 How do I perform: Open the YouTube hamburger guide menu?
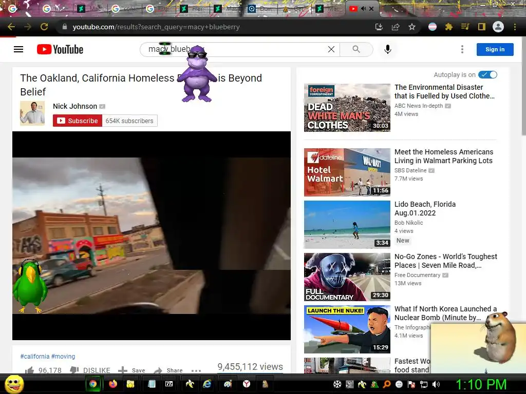[x=18, y=50]
